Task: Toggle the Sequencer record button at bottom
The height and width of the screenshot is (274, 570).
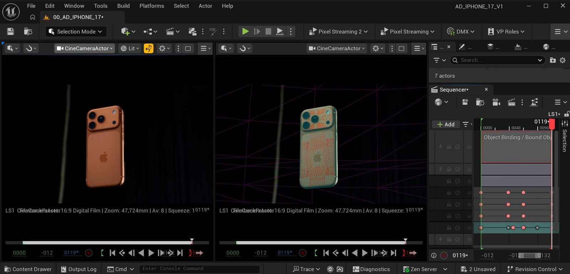Action: tap(444, 255)
